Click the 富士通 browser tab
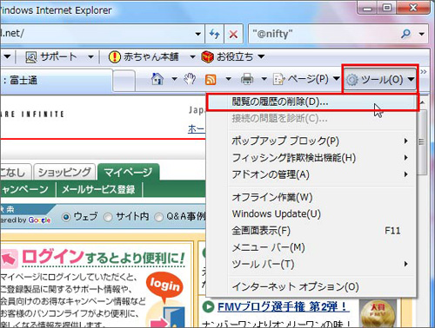435x328 pixels. click(57, 80)
